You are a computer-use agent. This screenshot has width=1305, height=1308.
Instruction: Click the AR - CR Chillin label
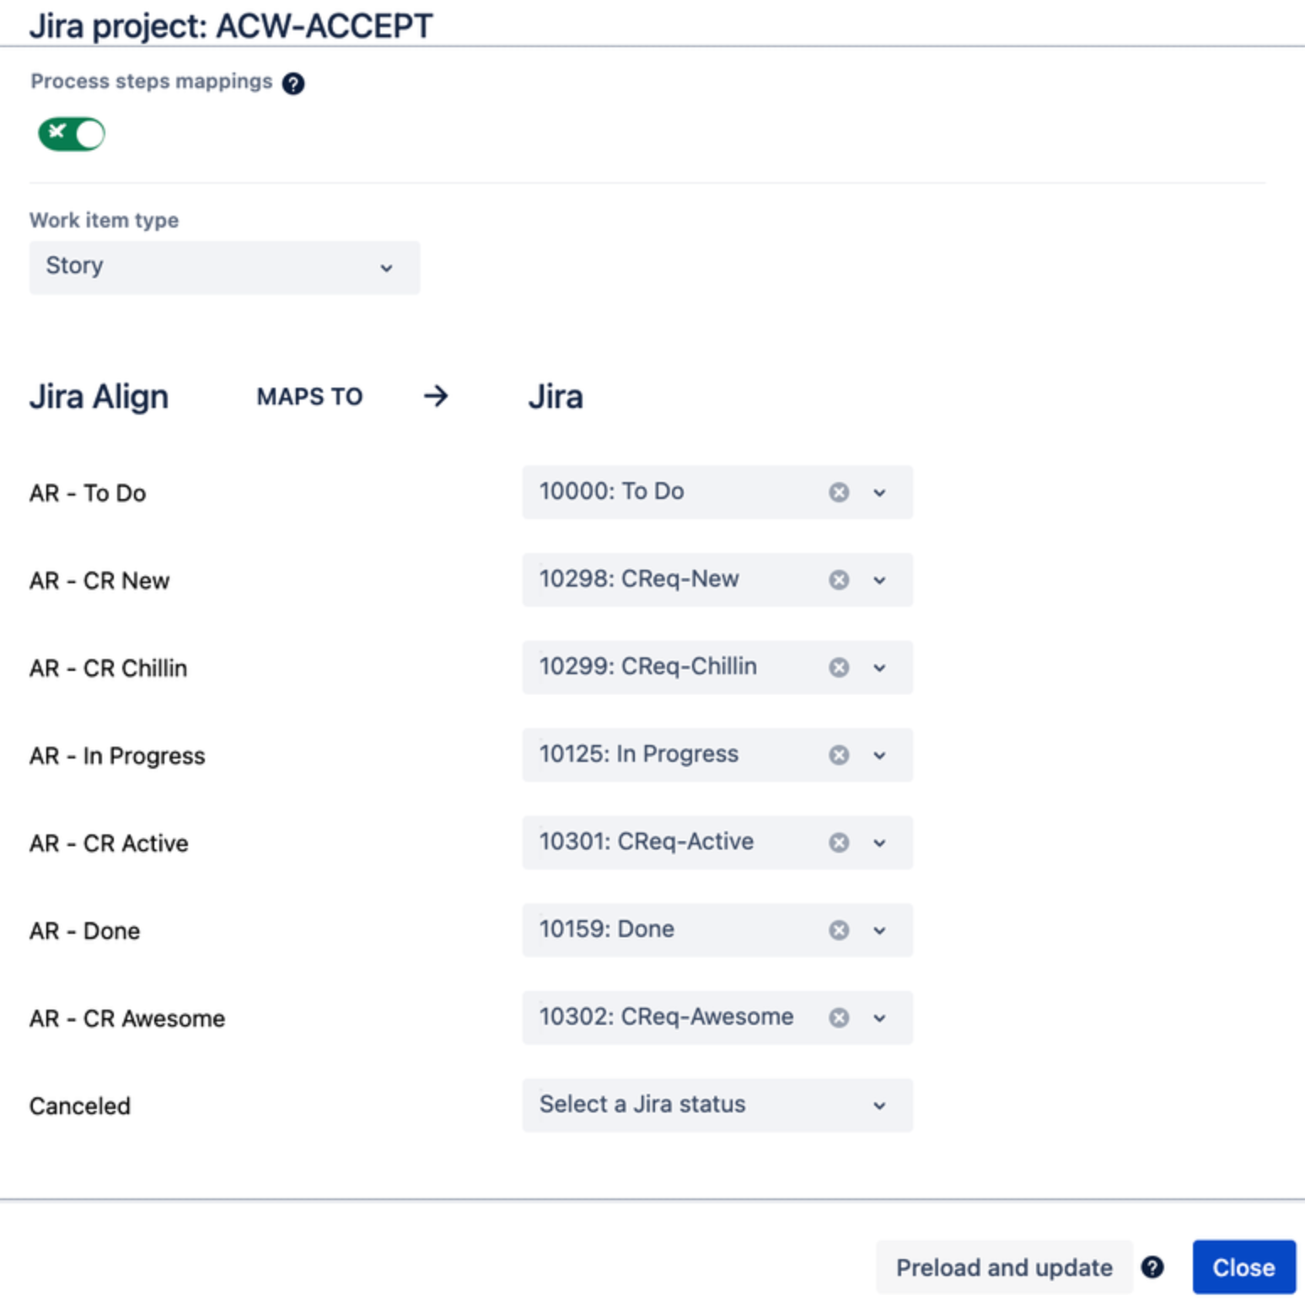(x=108, y=668)
